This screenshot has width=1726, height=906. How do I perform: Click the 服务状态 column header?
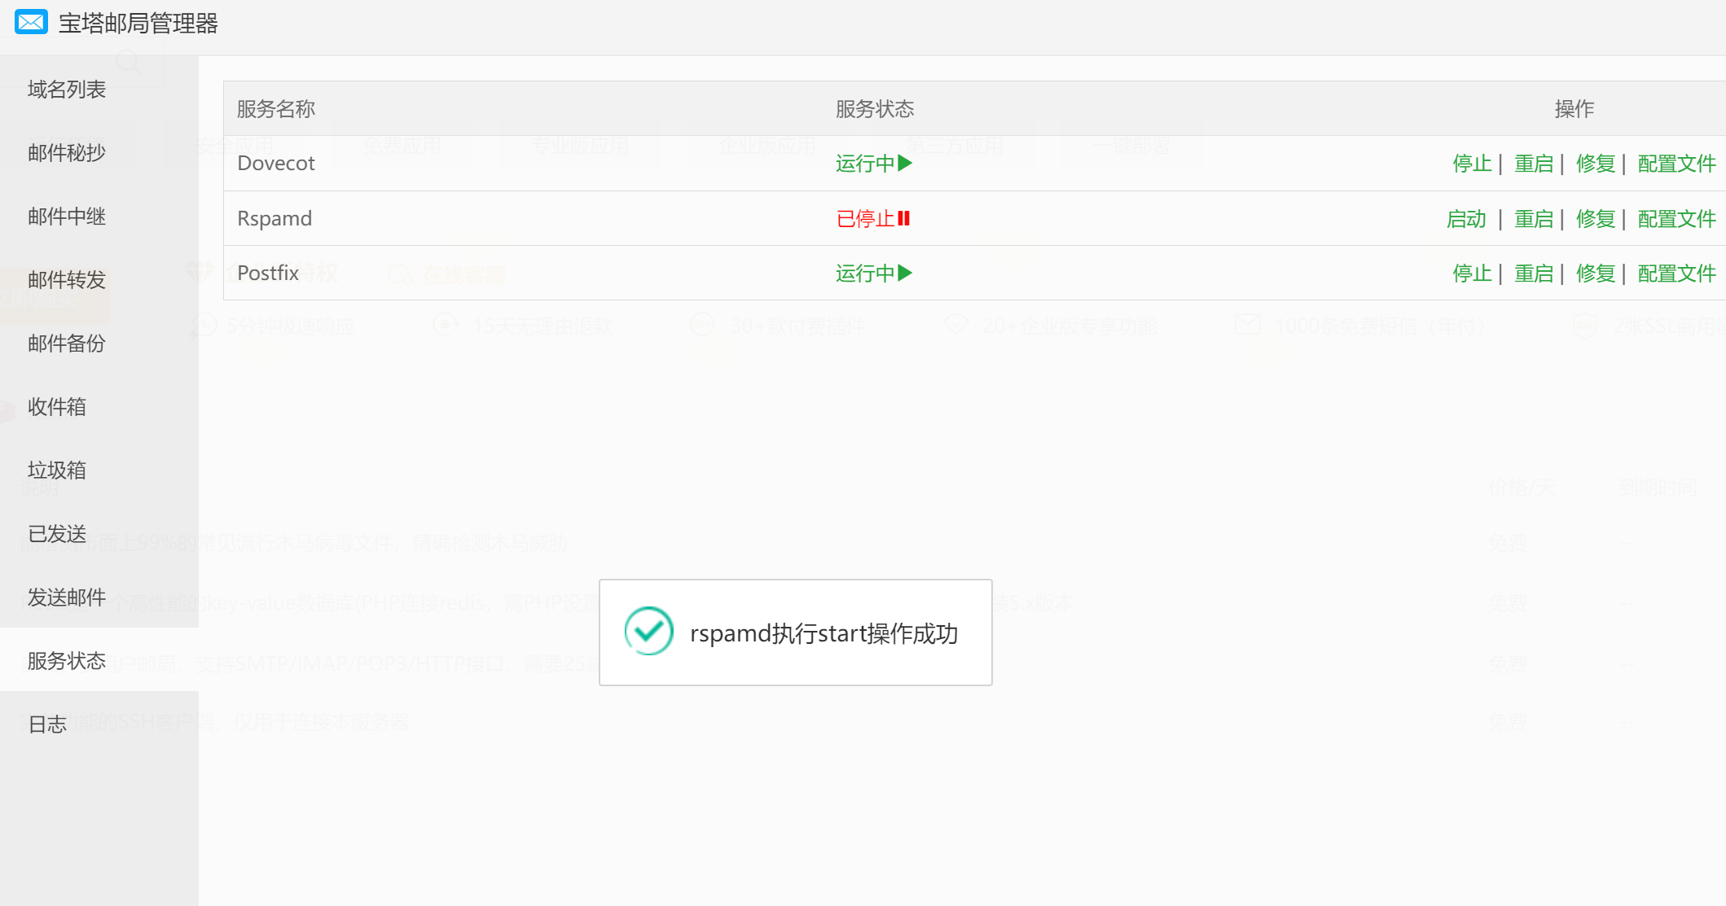(x=875, y=108)
